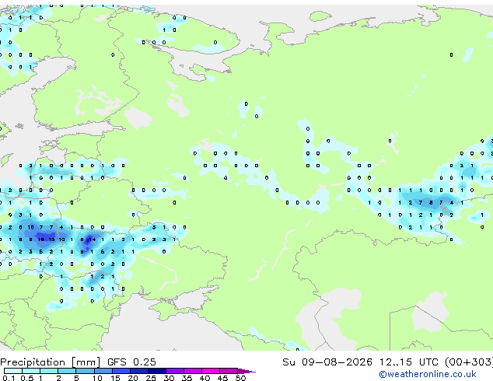Click the "20" legend scale label
This screenshot has width=493, height=381.
coord(133,378)
